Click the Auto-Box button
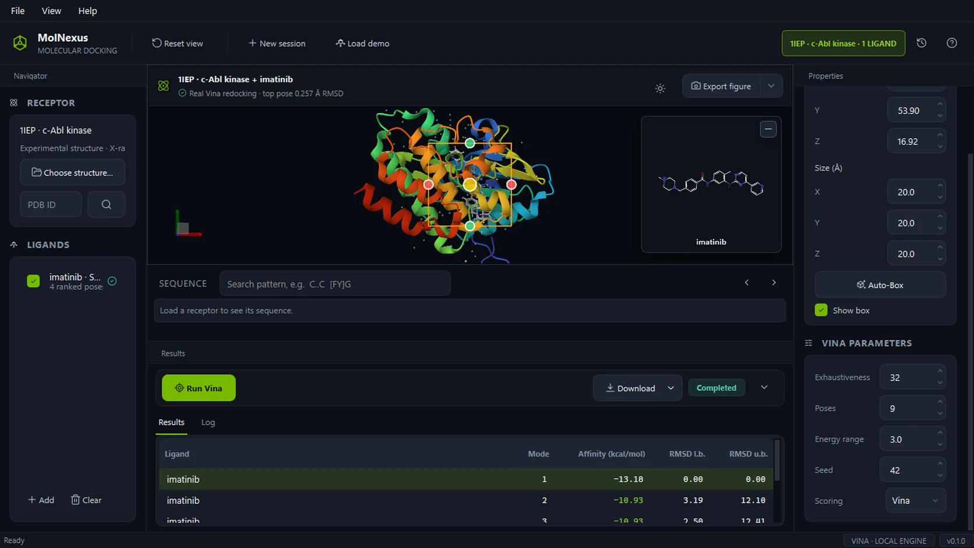 [880, 285]
